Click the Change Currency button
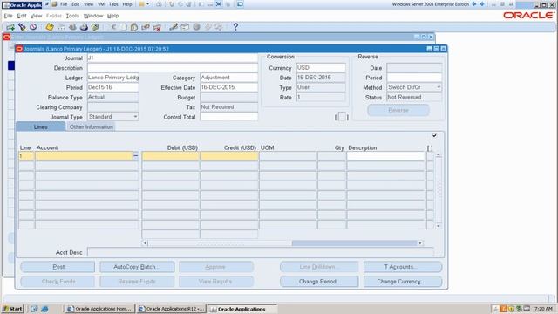This screenshot has height=314, width=558. [x=403, y=281]
